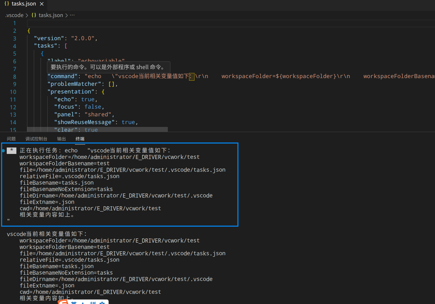Click line number 9 in the gutter

click(14, 84)
